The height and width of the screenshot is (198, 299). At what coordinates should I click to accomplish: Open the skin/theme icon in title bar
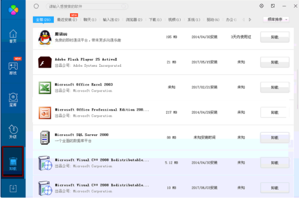point(261,6)
